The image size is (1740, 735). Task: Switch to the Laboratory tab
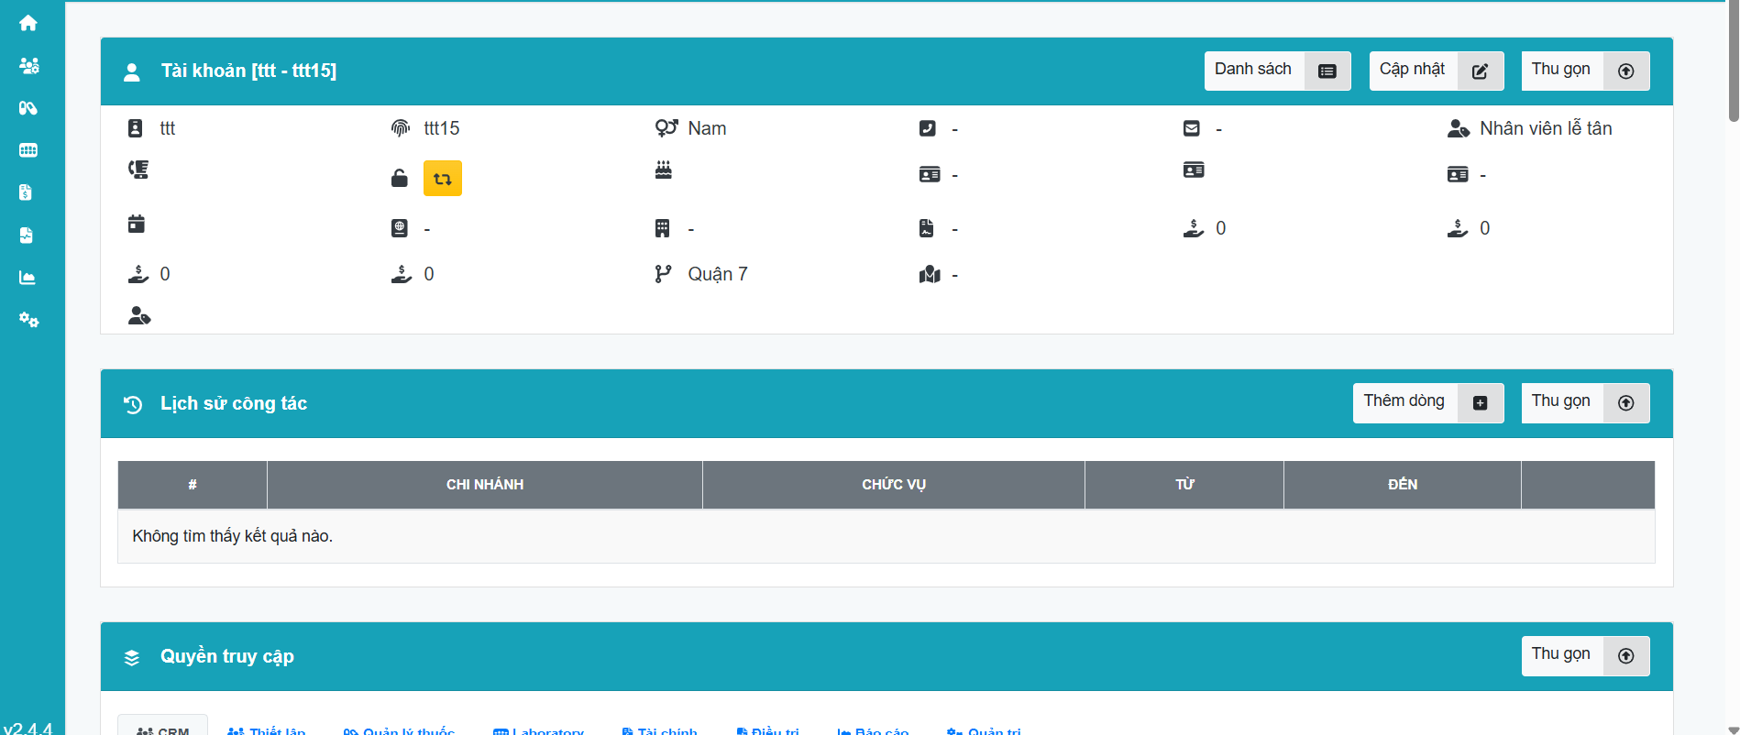click(538, 730)
